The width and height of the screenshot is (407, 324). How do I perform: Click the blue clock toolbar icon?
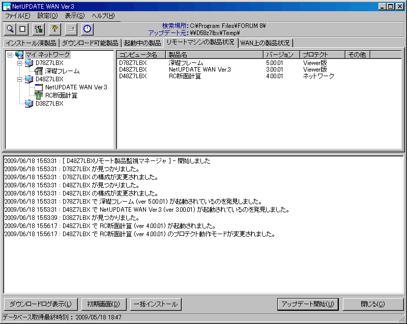click(87, 29)
